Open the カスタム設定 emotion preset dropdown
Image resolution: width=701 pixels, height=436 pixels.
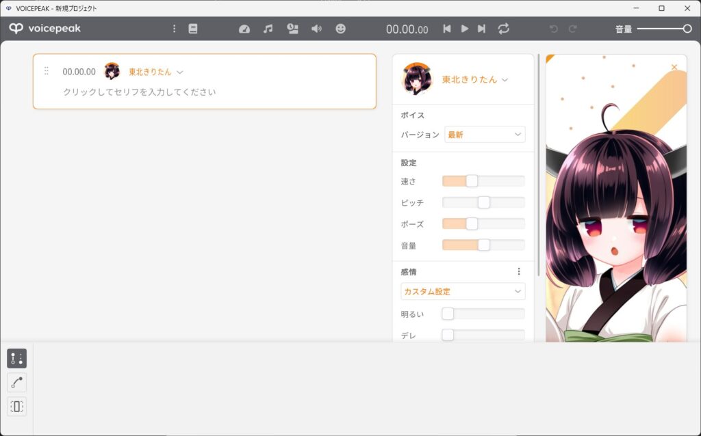coord(463,291)
